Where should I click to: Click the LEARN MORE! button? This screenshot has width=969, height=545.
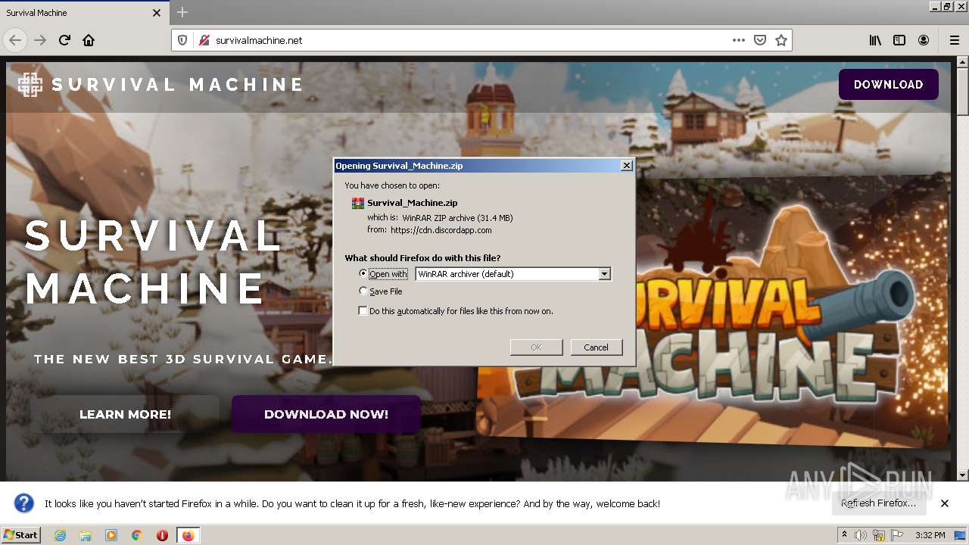125,414
